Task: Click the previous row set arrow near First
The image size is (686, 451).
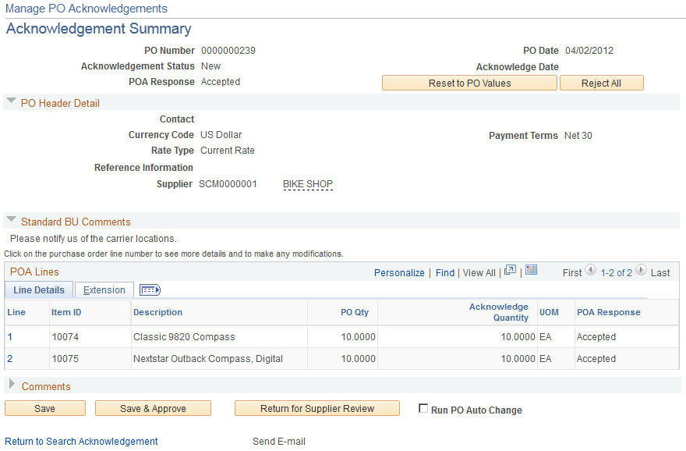Action: (x=589, y=272)
